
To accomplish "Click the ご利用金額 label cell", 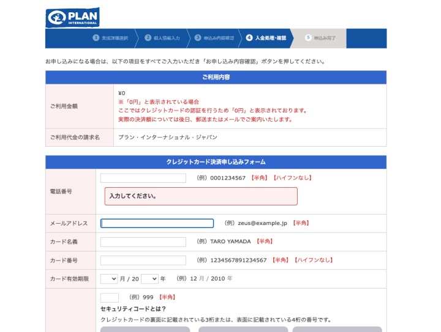I will click(80, 106).
